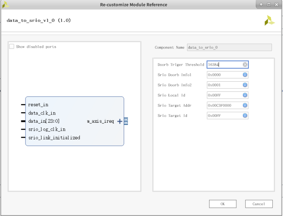Click the Xilinx logo at top right

(270, 20)
